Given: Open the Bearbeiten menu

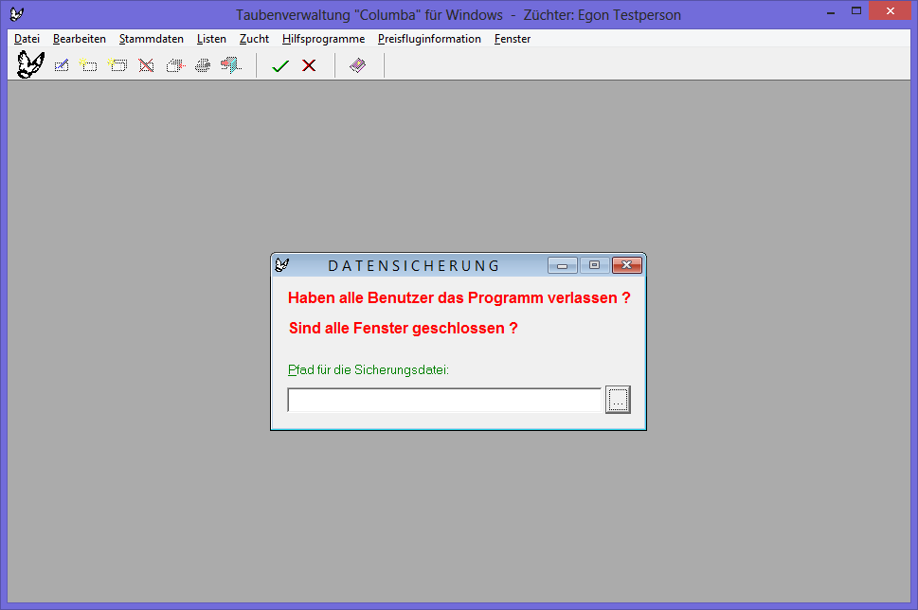Looking at the screenshot, I should click(x=80, y=39).
